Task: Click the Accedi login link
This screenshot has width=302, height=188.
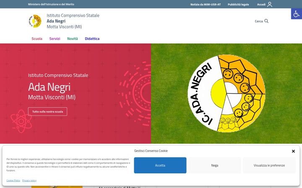Action: click(261, 5)
